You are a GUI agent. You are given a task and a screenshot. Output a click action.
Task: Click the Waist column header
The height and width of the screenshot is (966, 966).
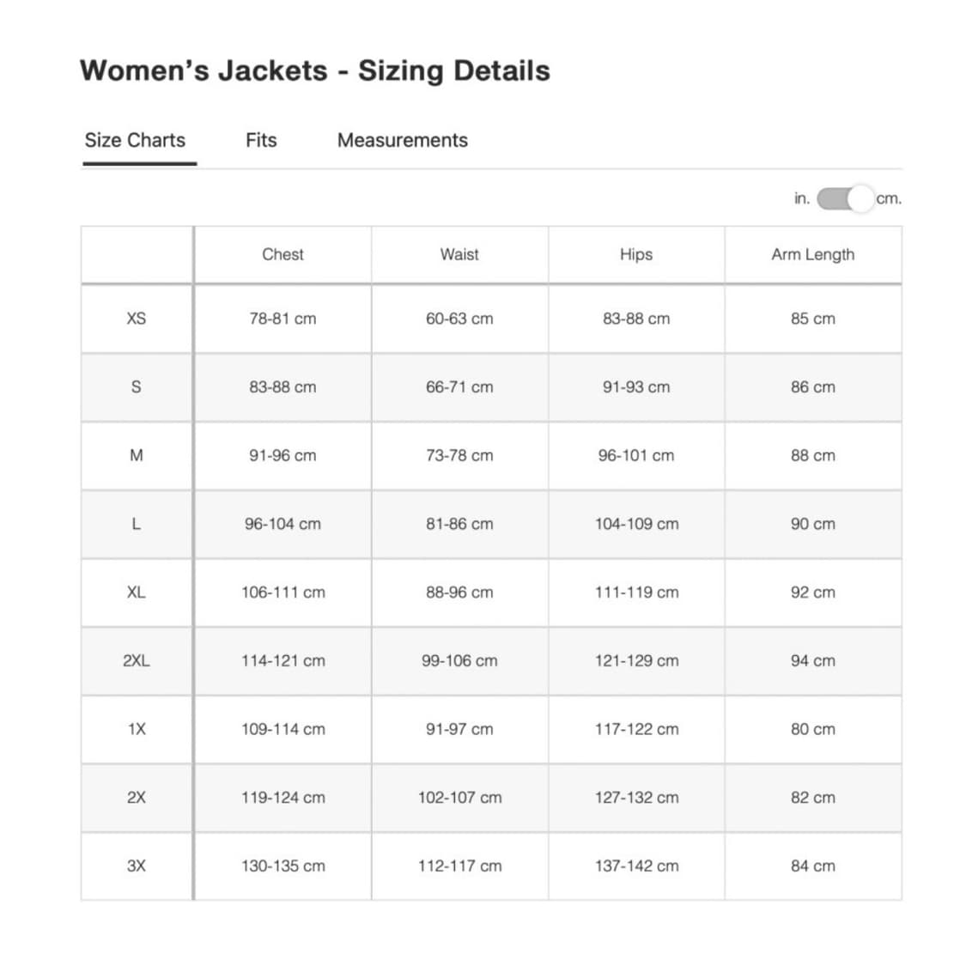[x=459, y=254]
